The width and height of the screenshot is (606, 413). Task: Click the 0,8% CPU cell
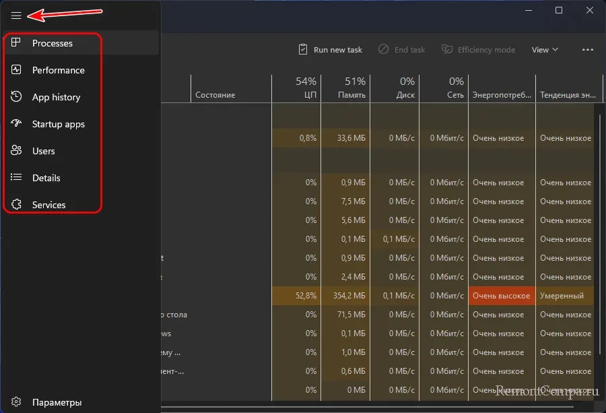(296, 138)
